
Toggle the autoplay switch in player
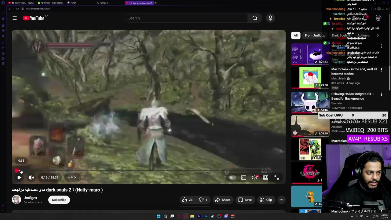(232, 178)
